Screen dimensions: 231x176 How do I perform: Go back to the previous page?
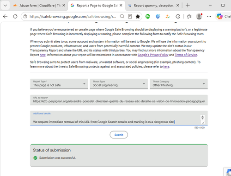coord(5,16)
